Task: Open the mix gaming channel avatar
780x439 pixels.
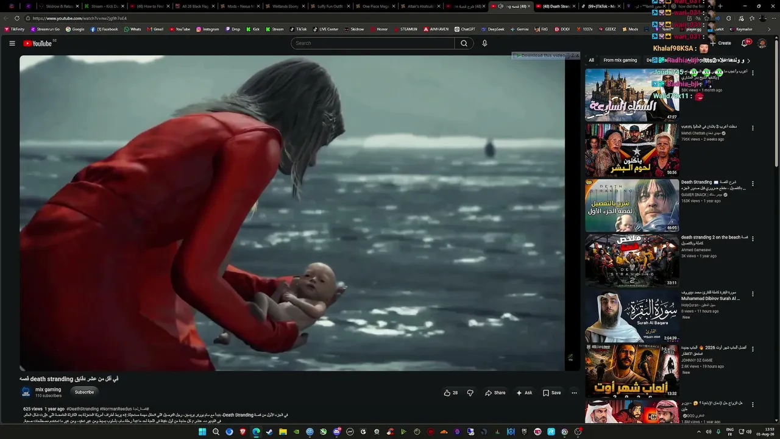Action: click(26, 392)
